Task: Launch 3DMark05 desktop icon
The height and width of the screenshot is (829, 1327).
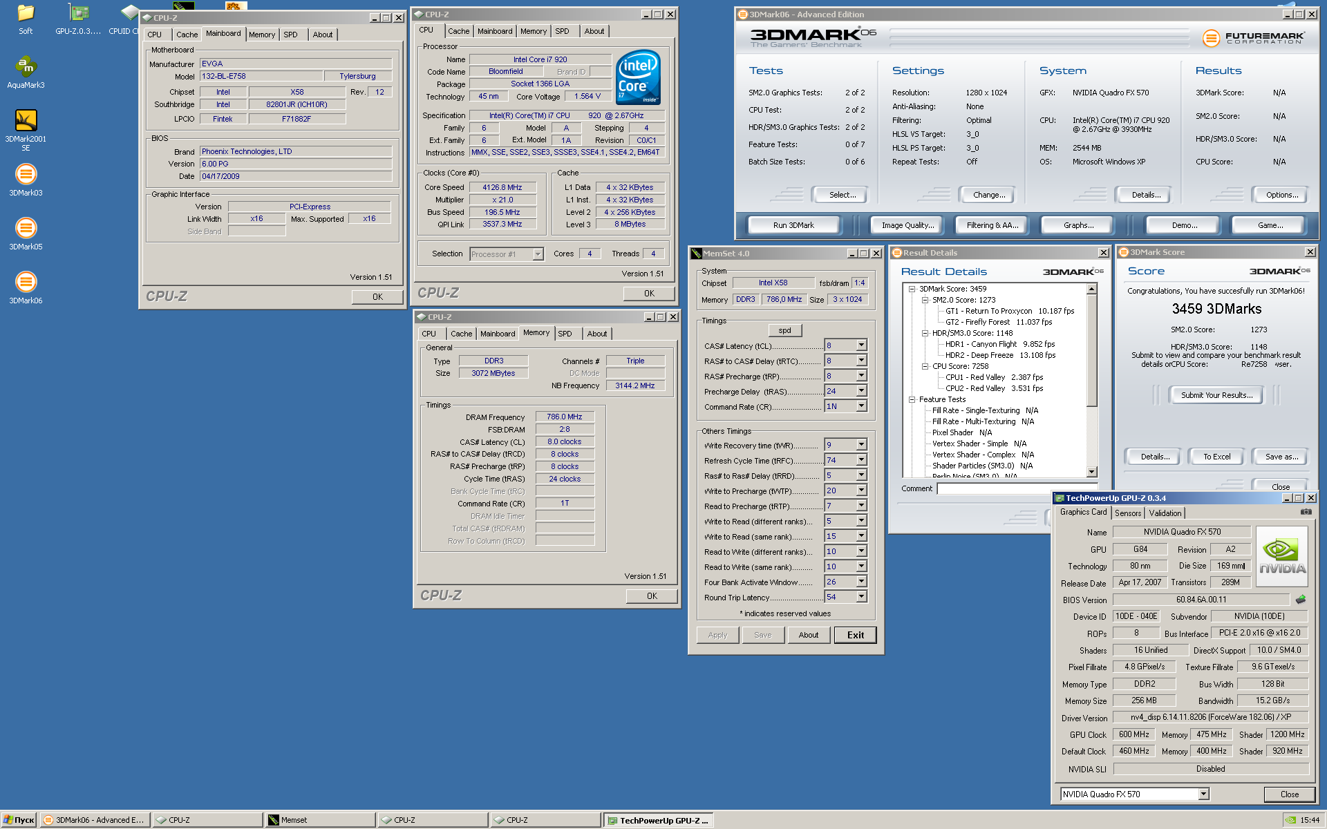Action: coord(26,234)
